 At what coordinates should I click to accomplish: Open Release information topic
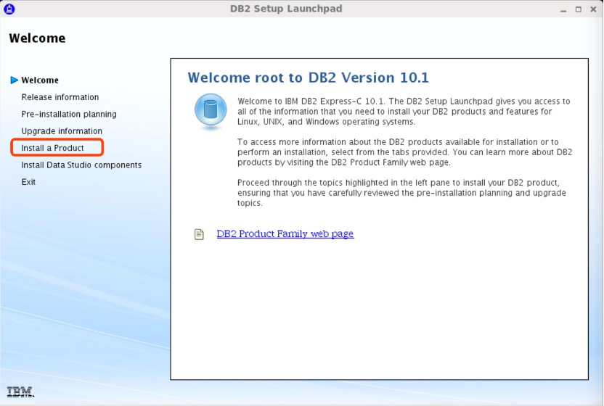(60, 97)
